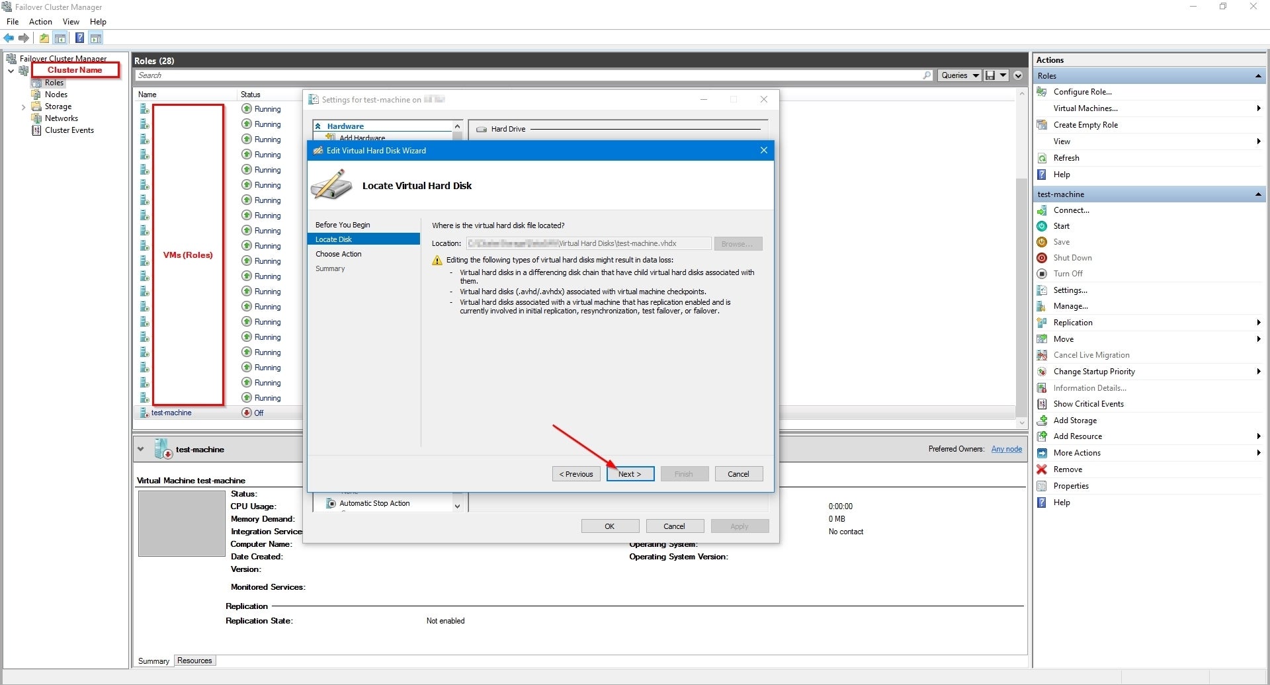1270x685 pixels.
Task: Open the Action menu
Action: click(x=40, y=22)
